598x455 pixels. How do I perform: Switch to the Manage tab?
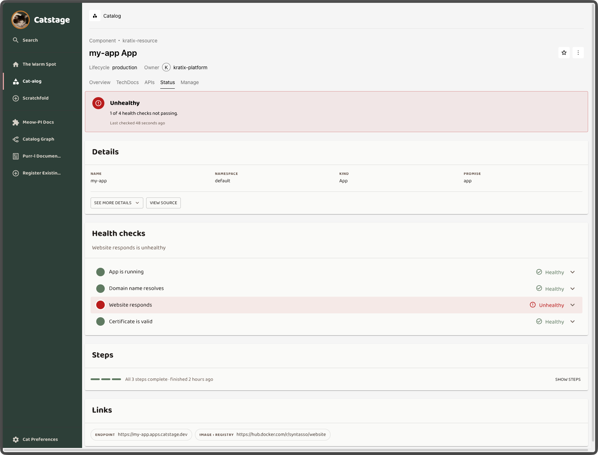(190, 82)
